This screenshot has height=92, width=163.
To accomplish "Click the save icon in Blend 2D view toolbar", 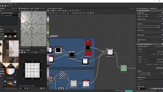I will coord(22,52).
